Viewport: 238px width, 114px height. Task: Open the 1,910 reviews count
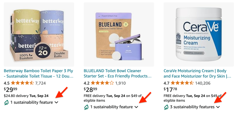120,83
